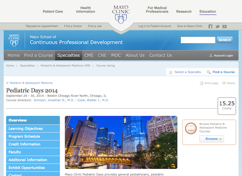This screenshot has width=242, height=176.
Task: Open the Facebook icon in top bar
Action: (x=211, y=27)
